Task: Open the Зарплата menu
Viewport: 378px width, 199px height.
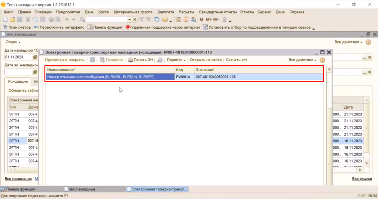Action: (x=165, y=12)
